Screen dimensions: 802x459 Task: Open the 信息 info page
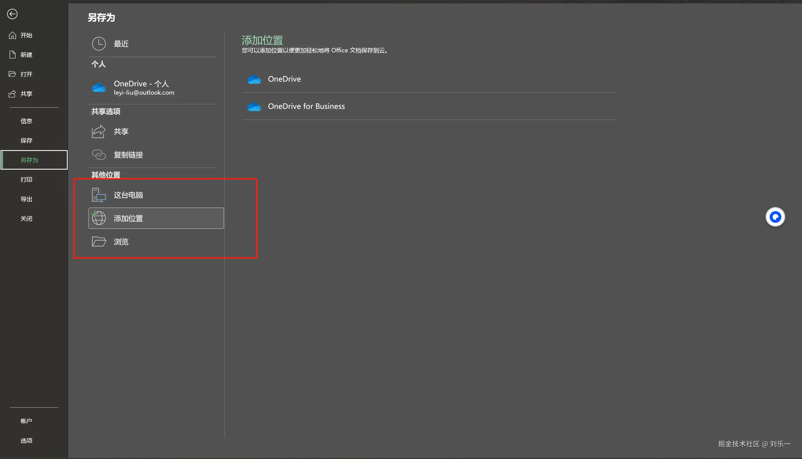click(26, 121)
